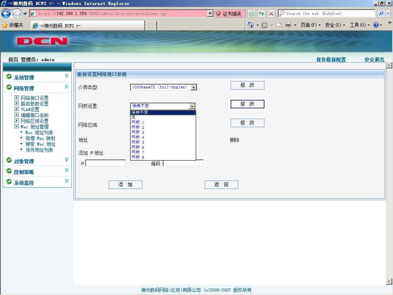
Task: Select 保持不变 option in list
Action: (x=163, y=113)
